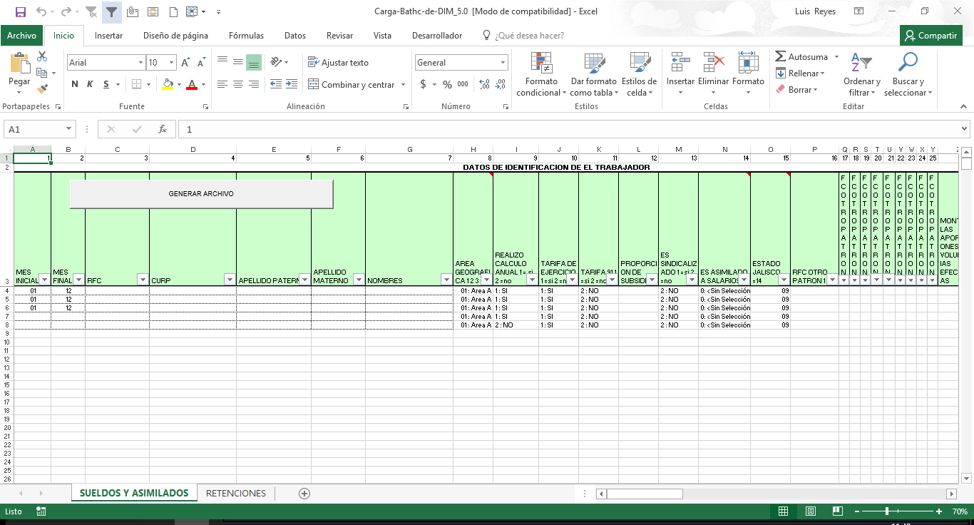This screenshot has width=974, height=525.
Task: Click the GENERAR ARCHIVO button
Action: [201, 194]
